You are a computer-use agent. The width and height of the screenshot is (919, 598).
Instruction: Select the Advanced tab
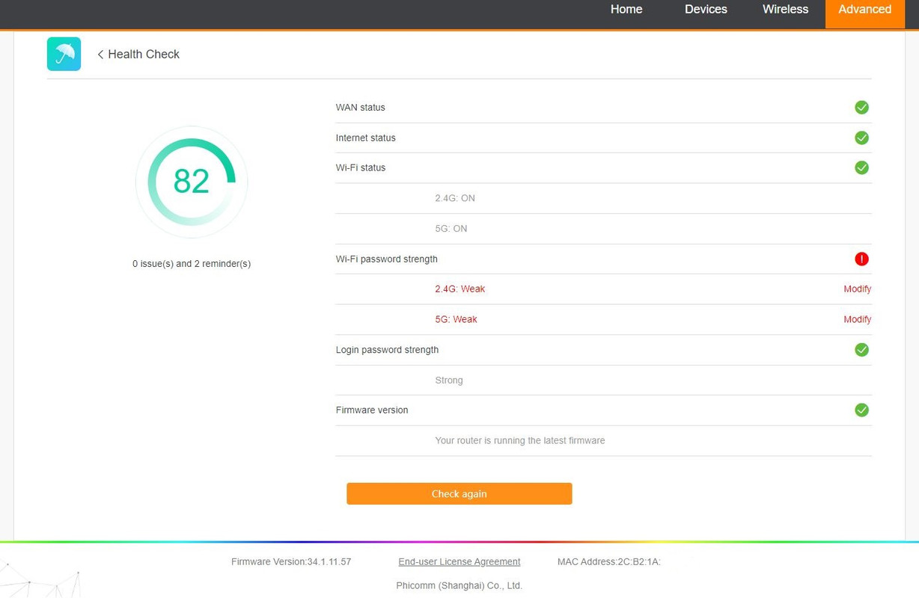pos(864,13)
